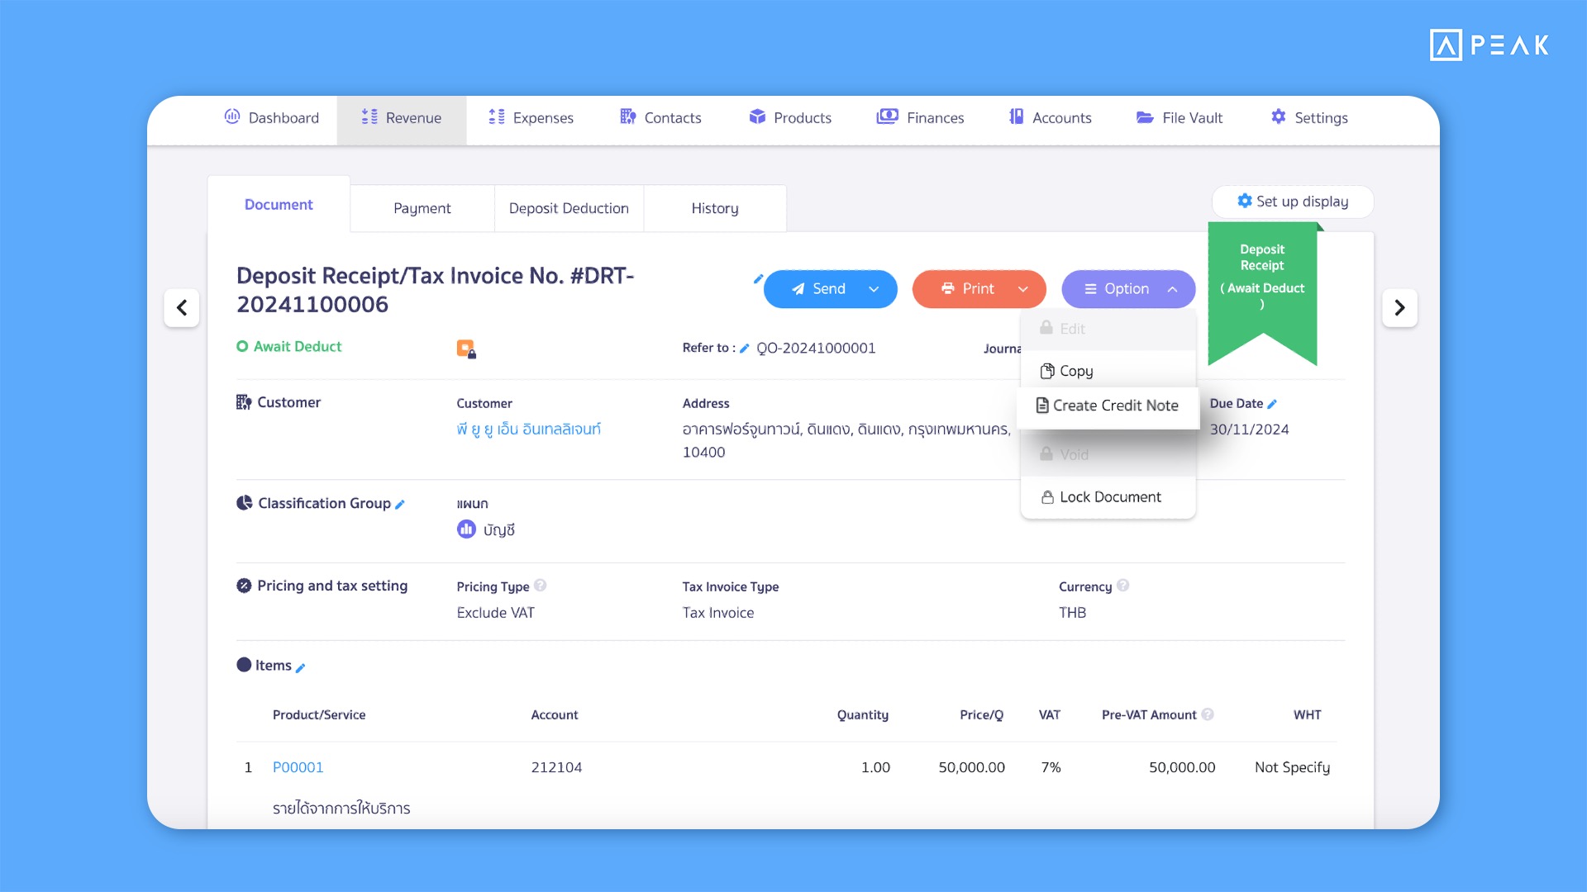Image resolution: width=1587 pixels, height=892 pixels.
Task: Click the pencil icon next to Refer to
Action: click(744, 349)
